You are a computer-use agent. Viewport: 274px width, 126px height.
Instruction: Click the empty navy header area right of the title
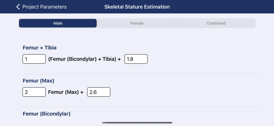point(222,7)
